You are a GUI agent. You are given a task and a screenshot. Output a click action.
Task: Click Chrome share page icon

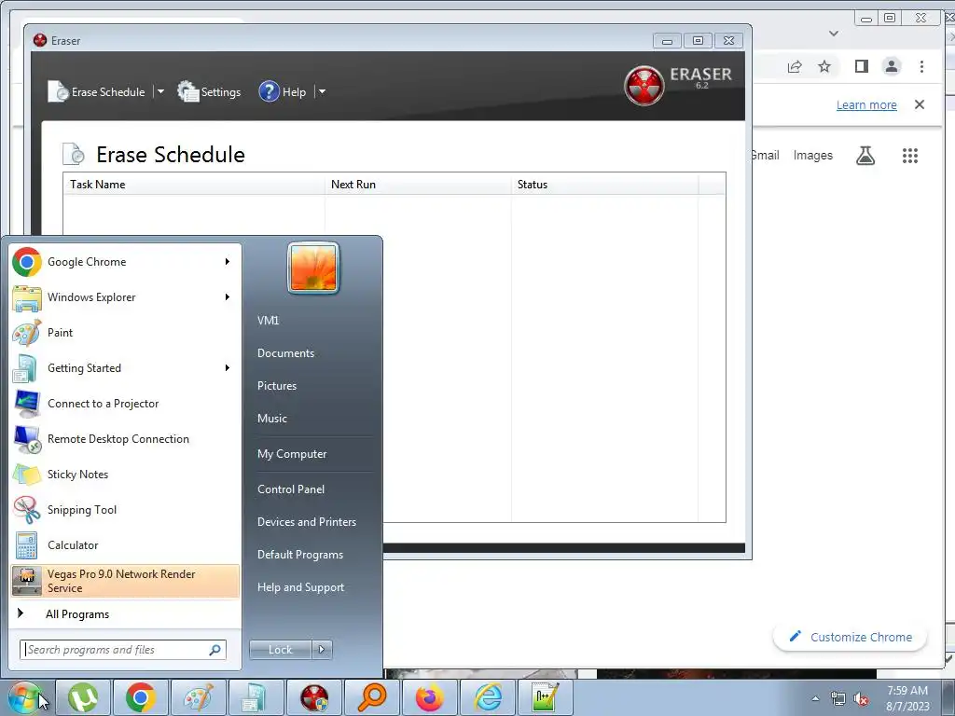[795, 66]
